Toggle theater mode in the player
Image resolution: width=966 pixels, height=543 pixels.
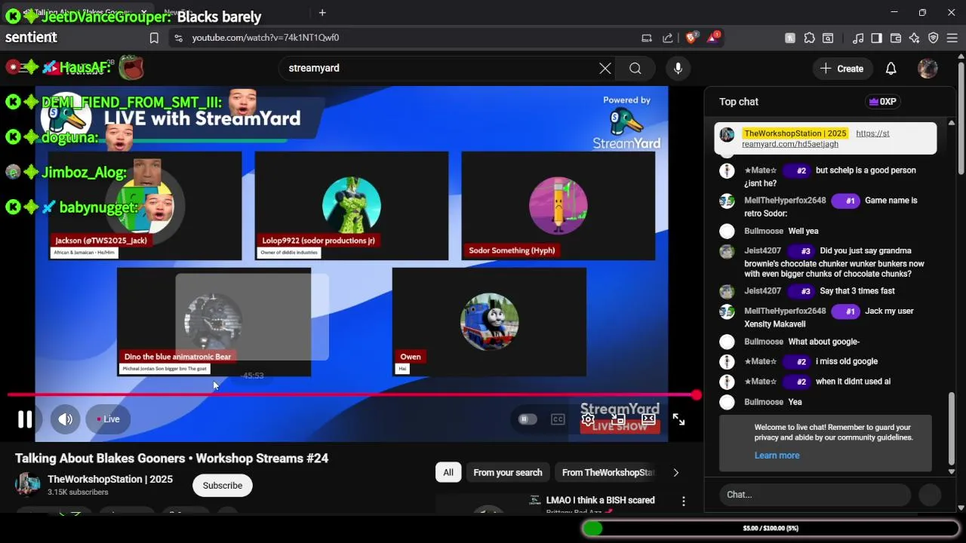coord(648,419)
